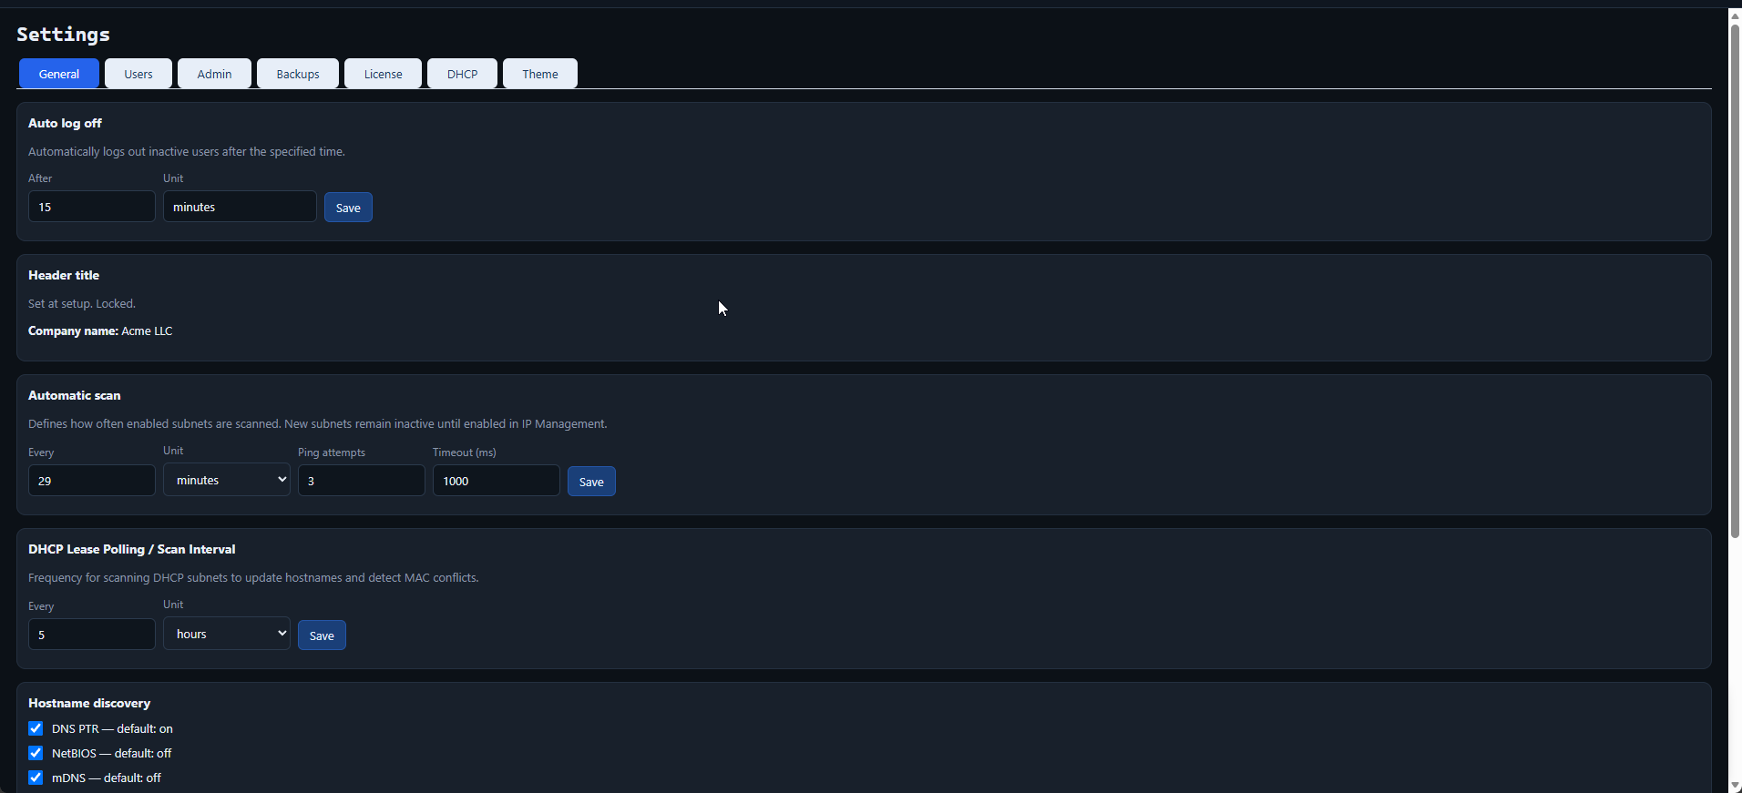Select the License tab
This screenshot has width=1742, height=793.
[383, 74]
